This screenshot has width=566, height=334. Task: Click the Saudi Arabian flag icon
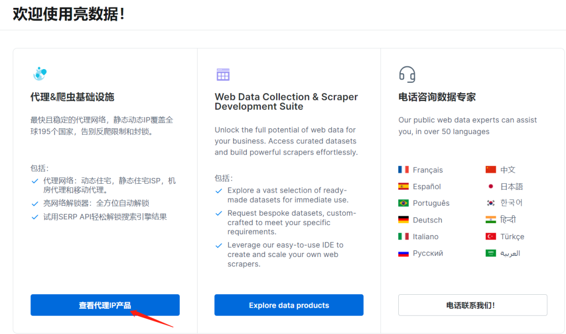coord(491,253)
